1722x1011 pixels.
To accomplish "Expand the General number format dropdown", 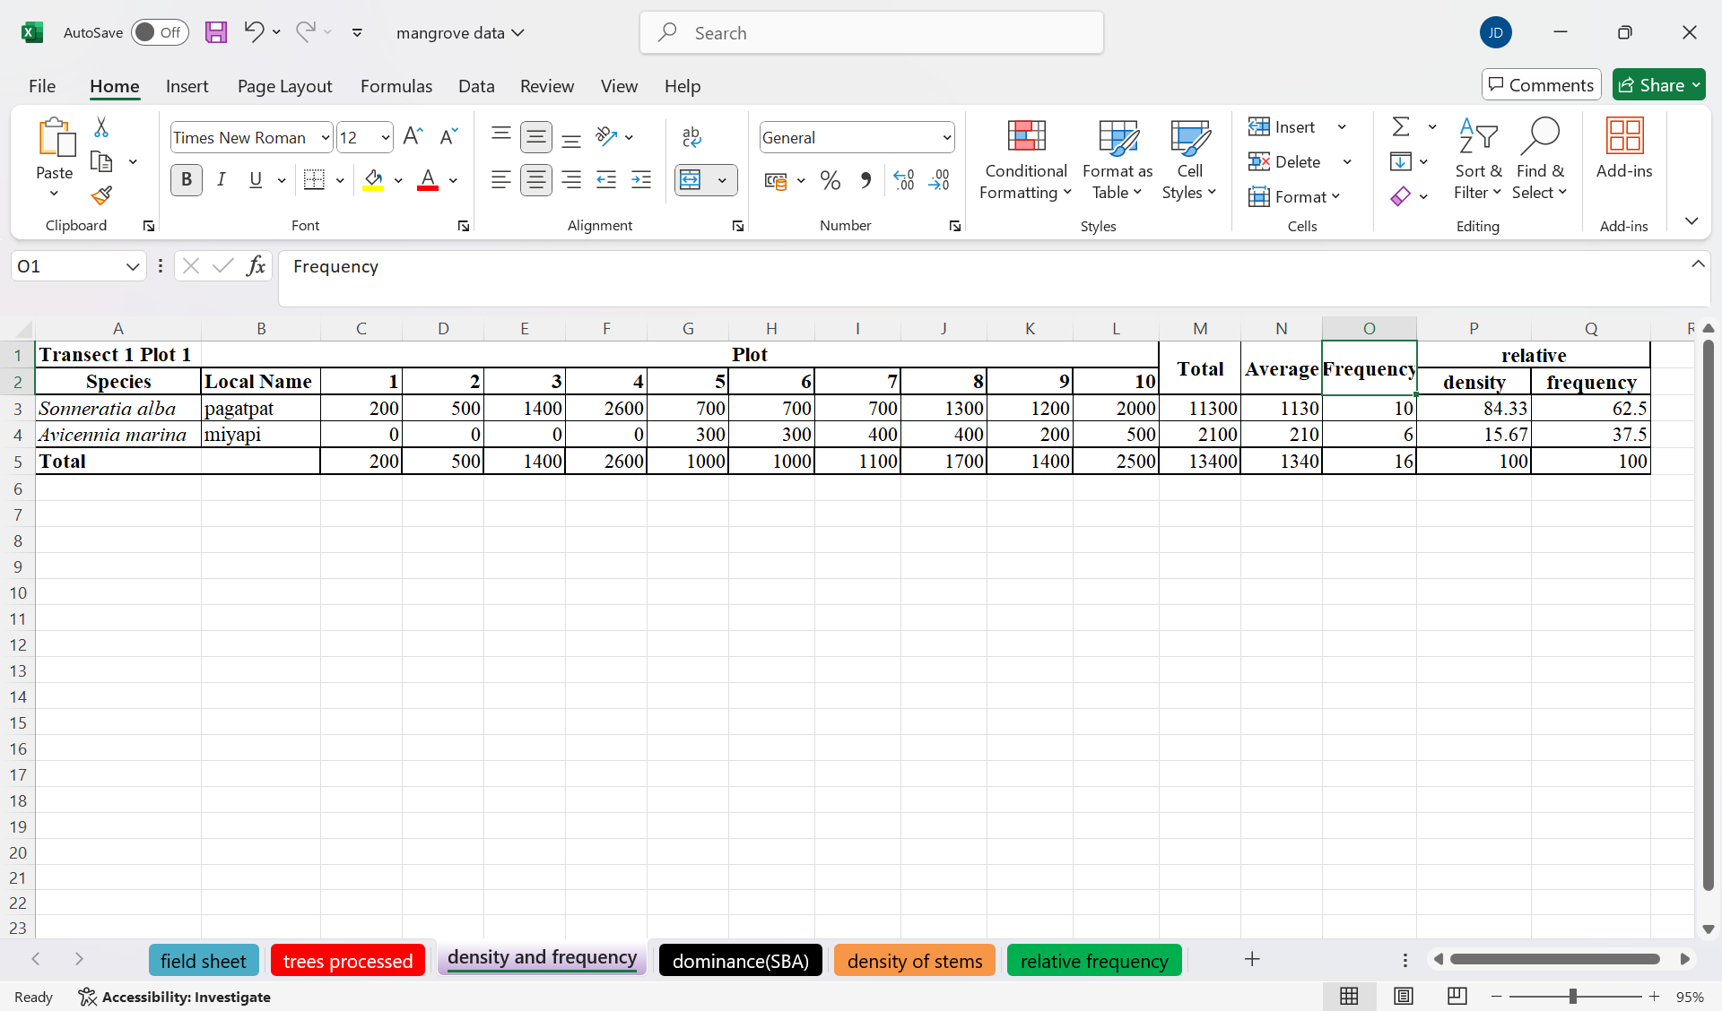I will (x=946, y=138).
